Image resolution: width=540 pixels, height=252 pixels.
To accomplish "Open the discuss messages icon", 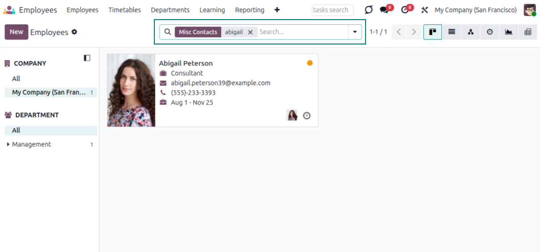I will 384,10.
